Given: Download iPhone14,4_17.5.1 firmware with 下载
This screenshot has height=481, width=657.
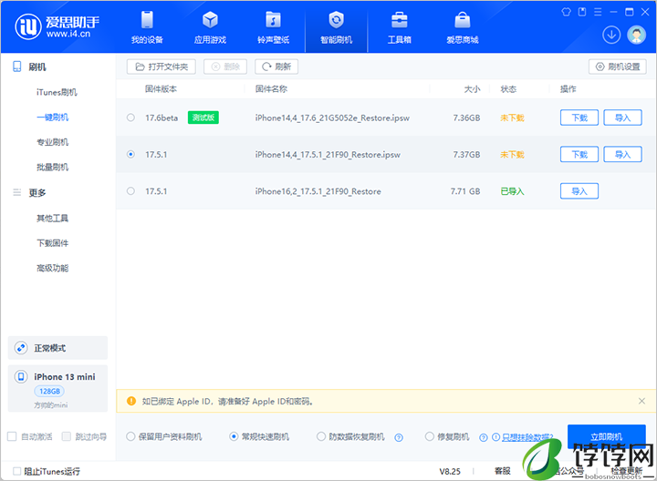Looking at the screenshot, I should click(579, 154).
